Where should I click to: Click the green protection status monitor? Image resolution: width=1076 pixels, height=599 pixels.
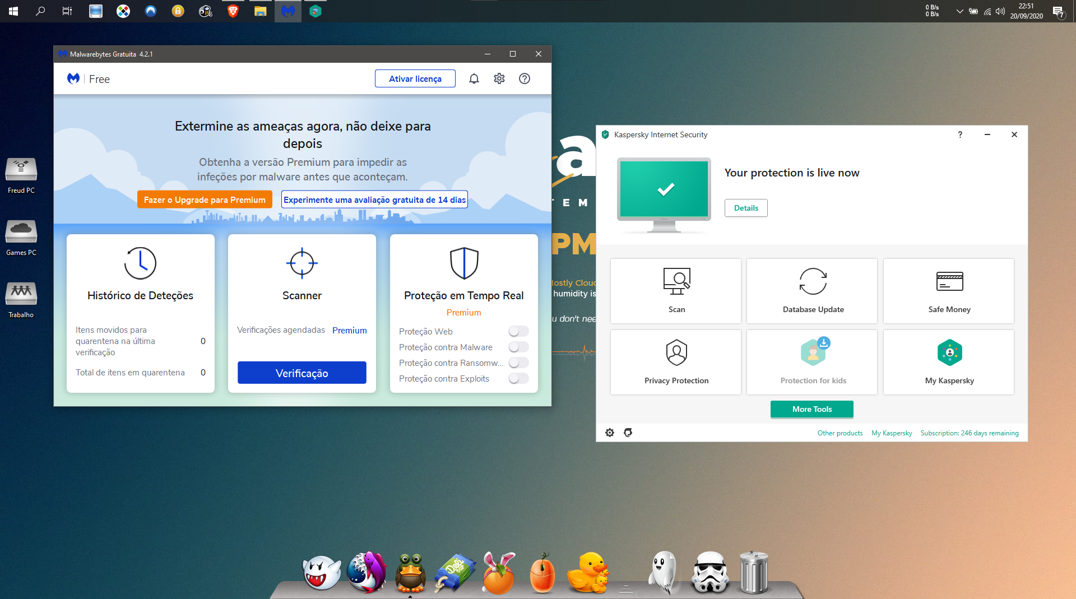[x=664, y=194]
